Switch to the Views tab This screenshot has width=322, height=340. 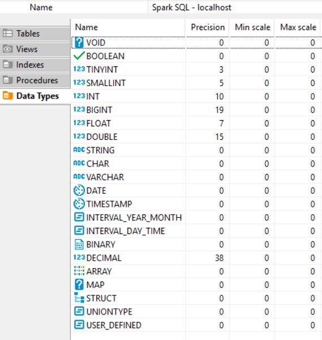[35, 49]
